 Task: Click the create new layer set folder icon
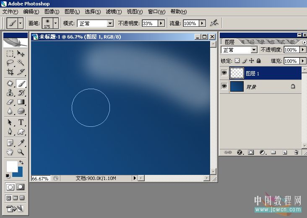(x=273, y=152)
